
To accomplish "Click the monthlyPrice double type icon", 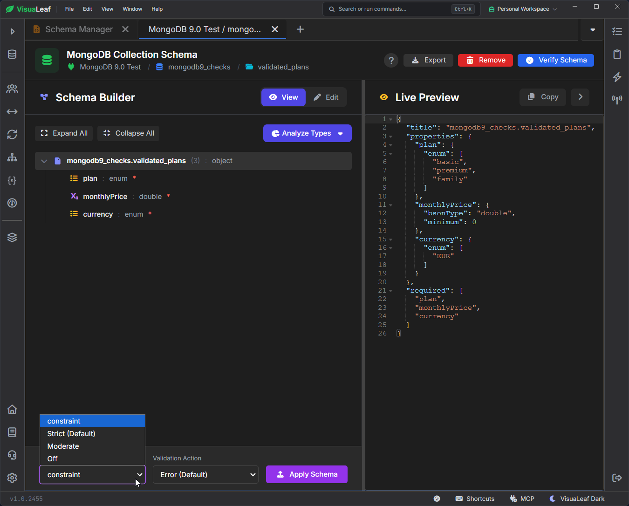I will click(x=74, y=196).
